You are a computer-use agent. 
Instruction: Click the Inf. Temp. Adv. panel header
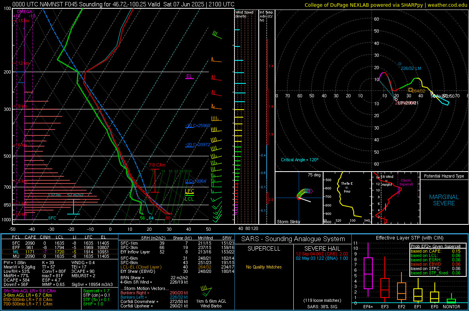click(266, 16)
